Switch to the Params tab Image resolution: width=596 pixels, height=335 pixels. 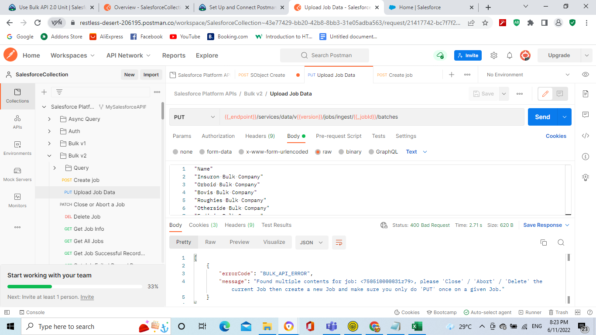[x=182, y=136]
